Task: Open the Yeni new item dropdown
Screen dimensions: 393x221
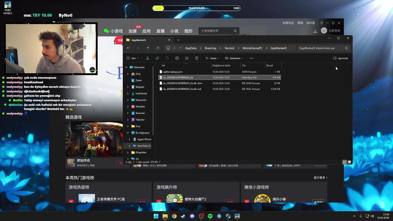Action: click(133, 58)
